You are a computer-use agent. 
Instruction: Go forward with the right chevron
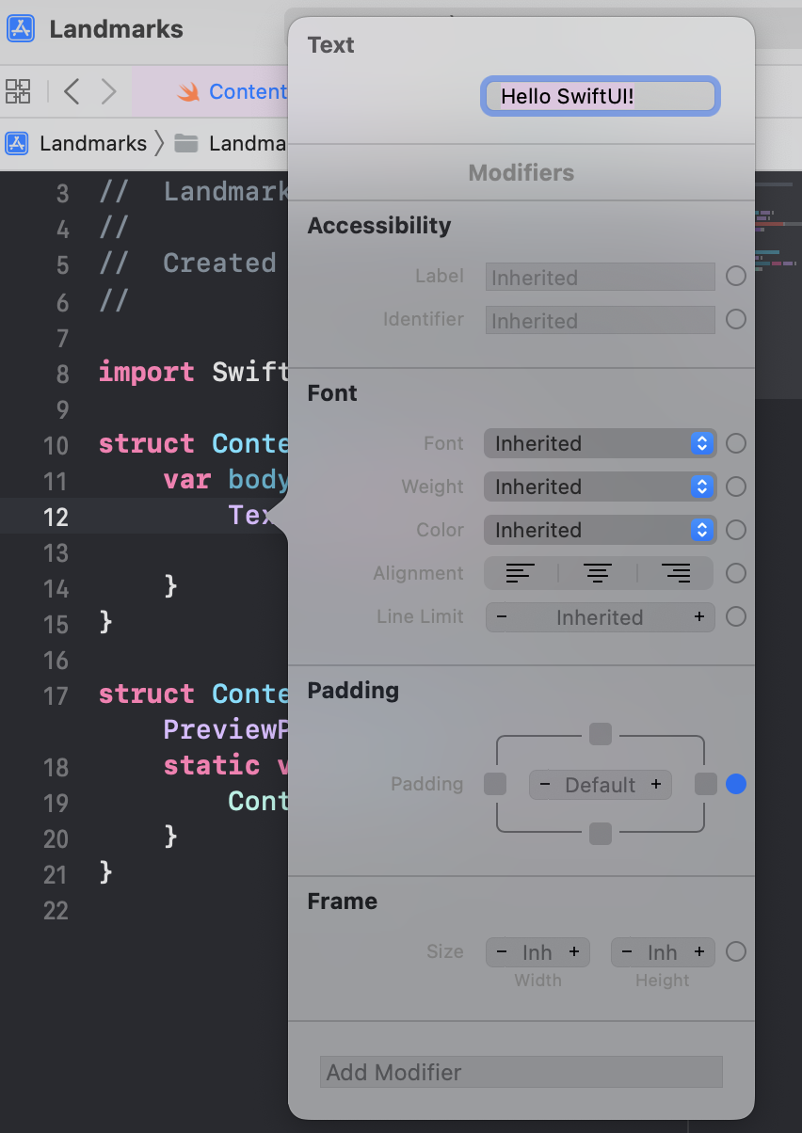(109, 91)
